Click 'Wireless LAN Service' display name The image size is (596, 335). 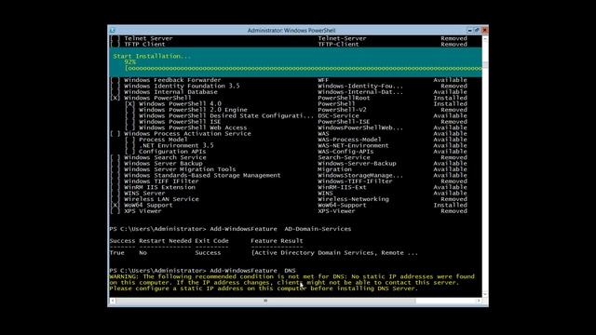click(x=161, y=199)
